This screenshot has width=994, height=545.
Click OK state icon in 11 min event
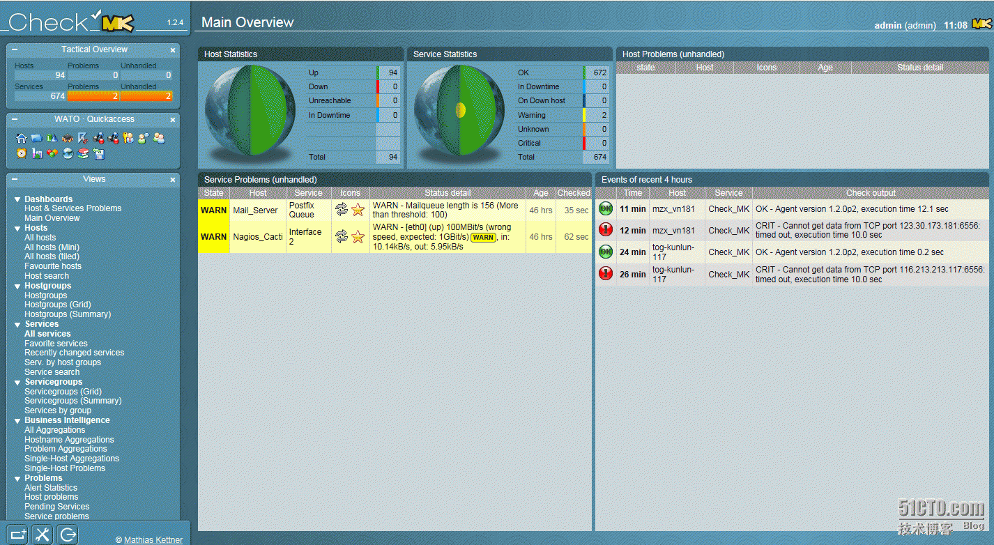[x=606, y=208]
